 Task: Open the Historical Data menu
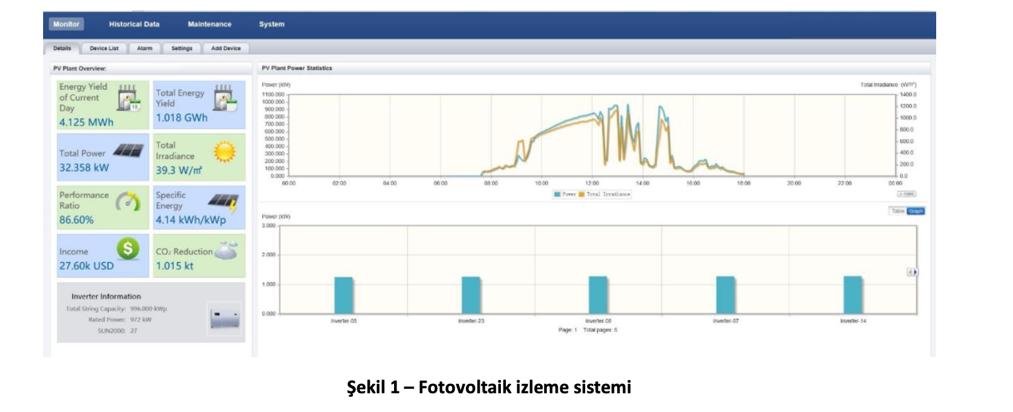(134, 24)
